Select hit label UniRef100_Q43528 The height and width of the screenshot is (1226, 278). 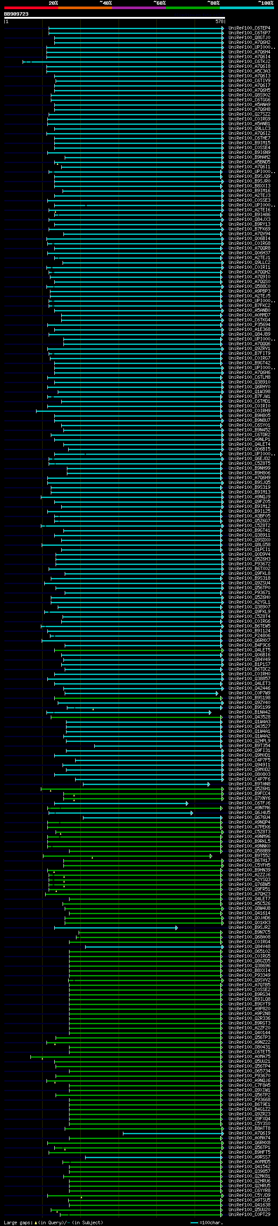tap(249, 717)
